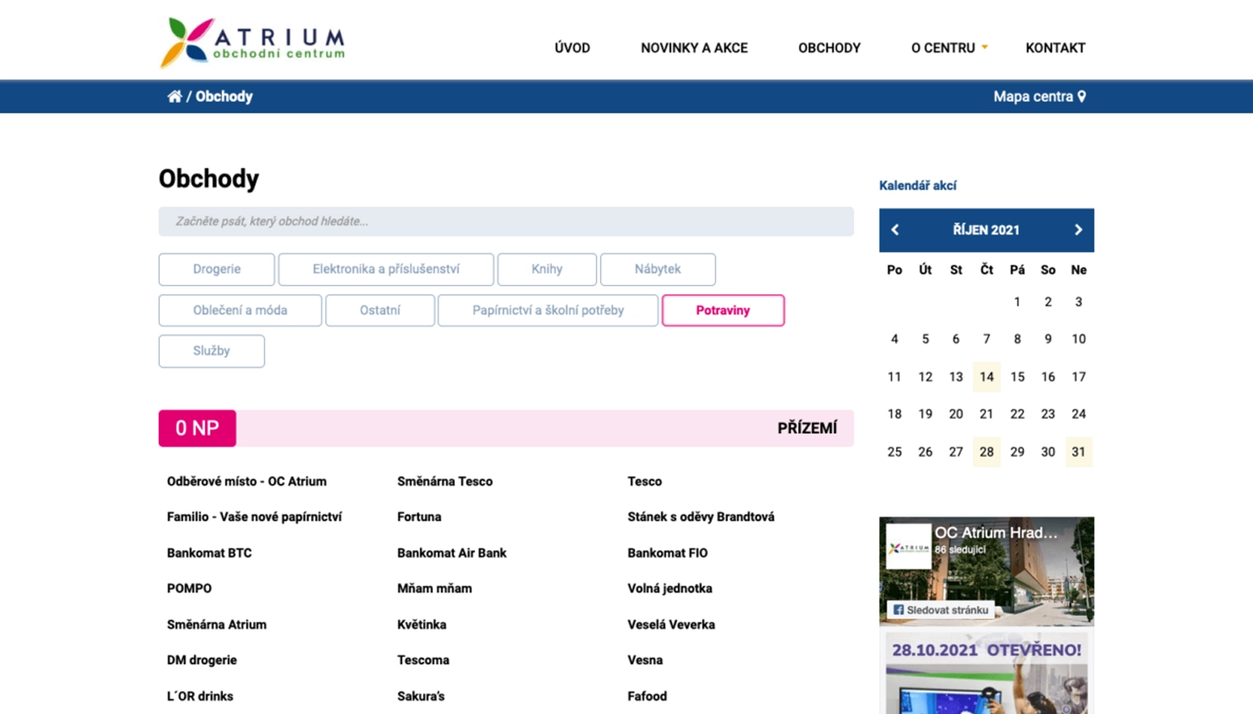This screenshot has width=1253, height=714.
Task: Go to previous month in calendar
Action: tap(894, 230)
